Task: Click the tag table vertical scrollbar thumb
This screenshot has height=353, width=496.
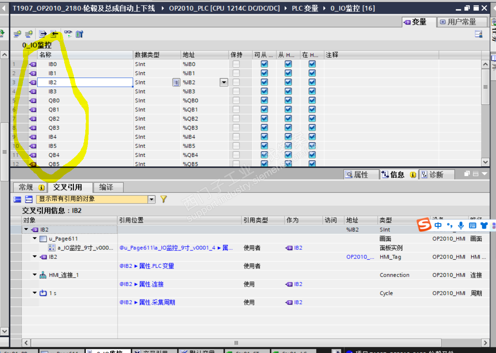Action: (485, 87)
